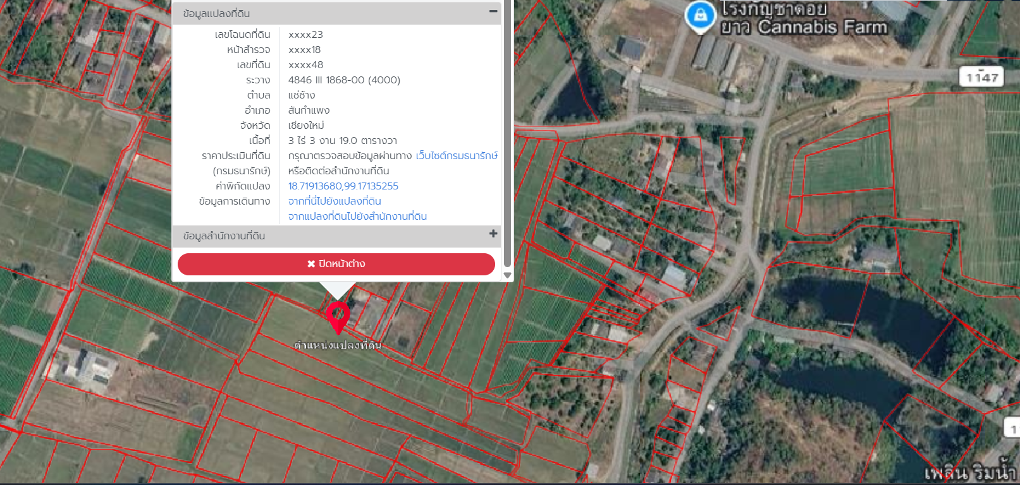The width and height of the screenshot is (1020, 485).
Task: Click the road 1147 shield label
Action: 981,76
